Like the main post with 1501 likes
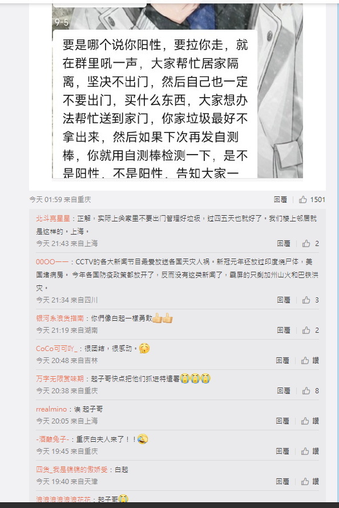This screenshot has height=508, width=339. tap(312, 200)
